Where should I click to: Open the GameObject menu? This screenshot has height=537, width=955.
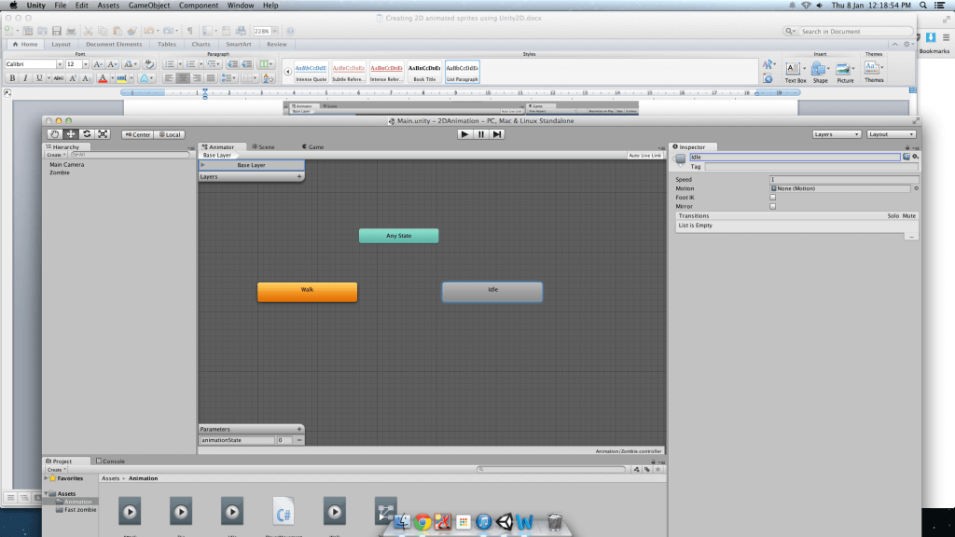149,6
